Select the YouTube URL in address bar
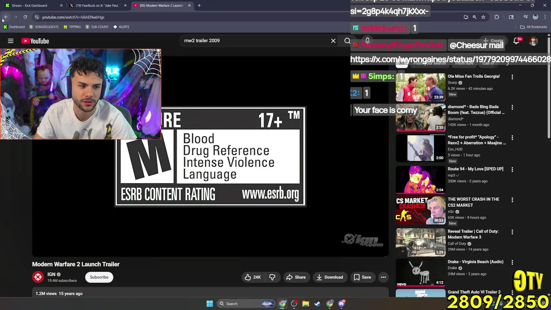This screenshot has height=310, width=551. pyautogui.click(x=73, y=17)
